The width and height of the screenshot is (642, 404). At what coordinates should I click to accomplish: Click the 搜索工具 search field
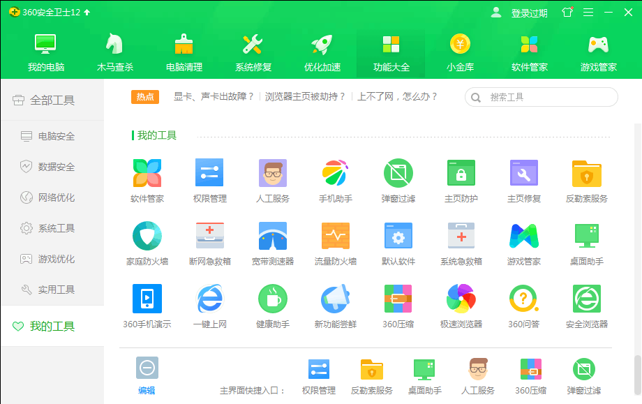coord(542,97)
